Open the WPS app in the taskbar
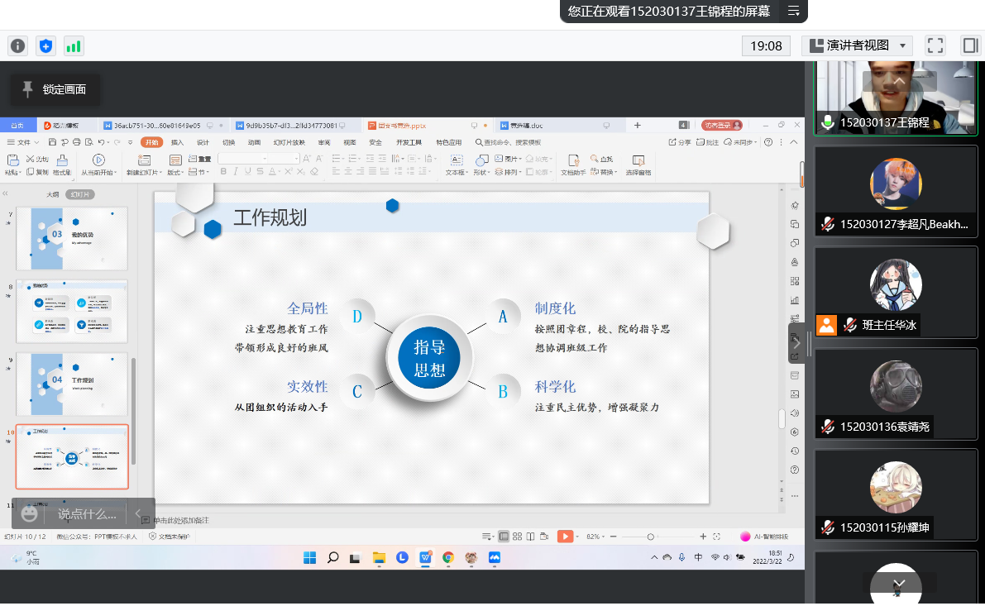Screen dimensions: 985x606 (x=426, y=558)
